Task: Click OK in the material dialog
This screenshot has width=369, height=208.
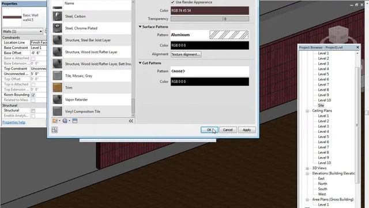Action: pos(209,130)
